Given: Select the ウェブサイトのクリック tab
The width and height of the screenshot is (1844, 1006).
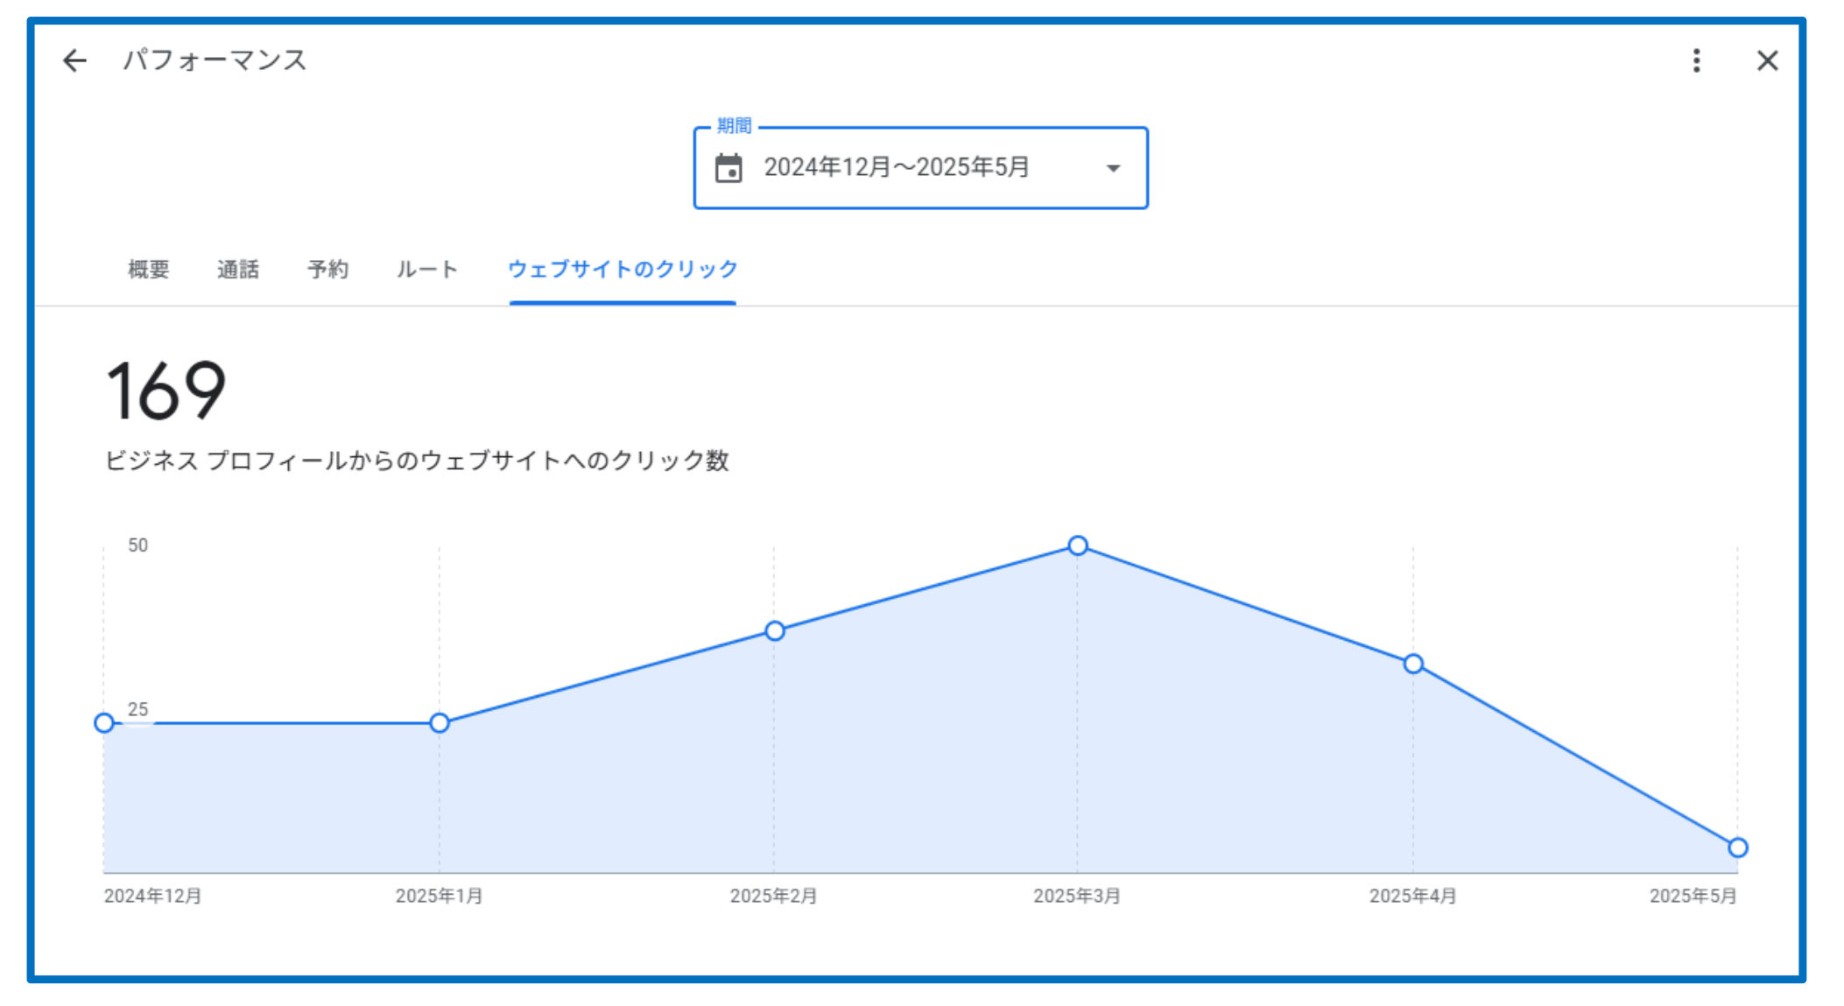Looking at the screenshot, I should (623, 269).
